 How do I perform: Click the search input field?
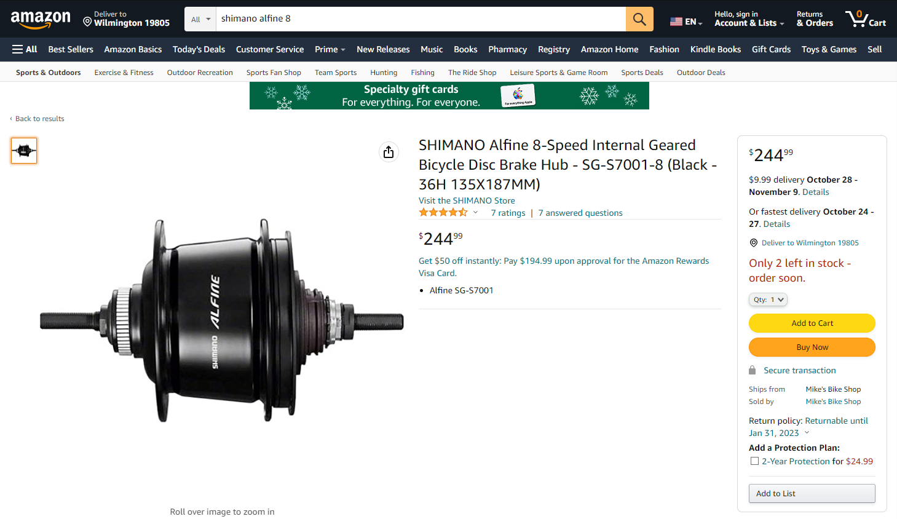(421, 19)
